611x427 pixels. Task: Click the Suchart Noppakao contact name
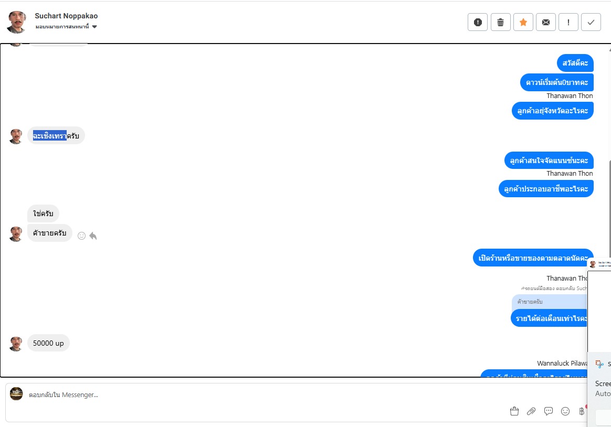pos(66,16)
